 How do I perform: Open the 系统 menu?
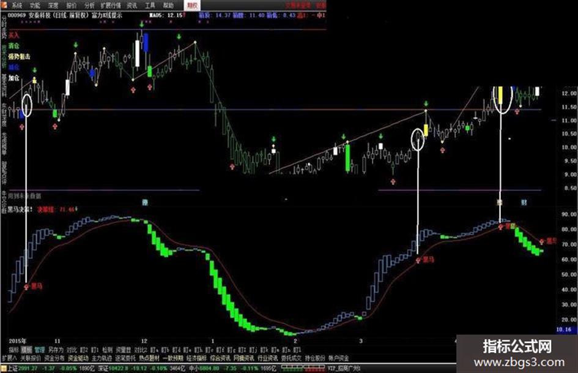17,5
